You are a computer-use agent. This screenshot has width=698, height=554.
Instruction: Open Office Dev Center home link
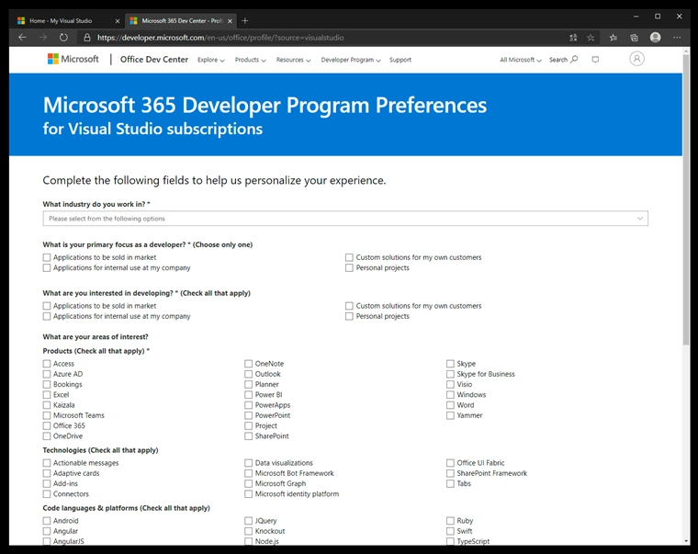point(154,59)
